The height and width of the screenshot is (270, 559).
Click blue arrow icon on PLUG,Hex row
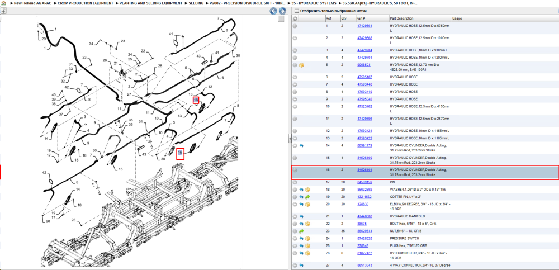coord(302,246)
